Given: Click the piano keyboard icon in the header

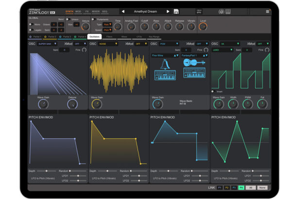Looking at the screenshot, I should click(228, 12).
